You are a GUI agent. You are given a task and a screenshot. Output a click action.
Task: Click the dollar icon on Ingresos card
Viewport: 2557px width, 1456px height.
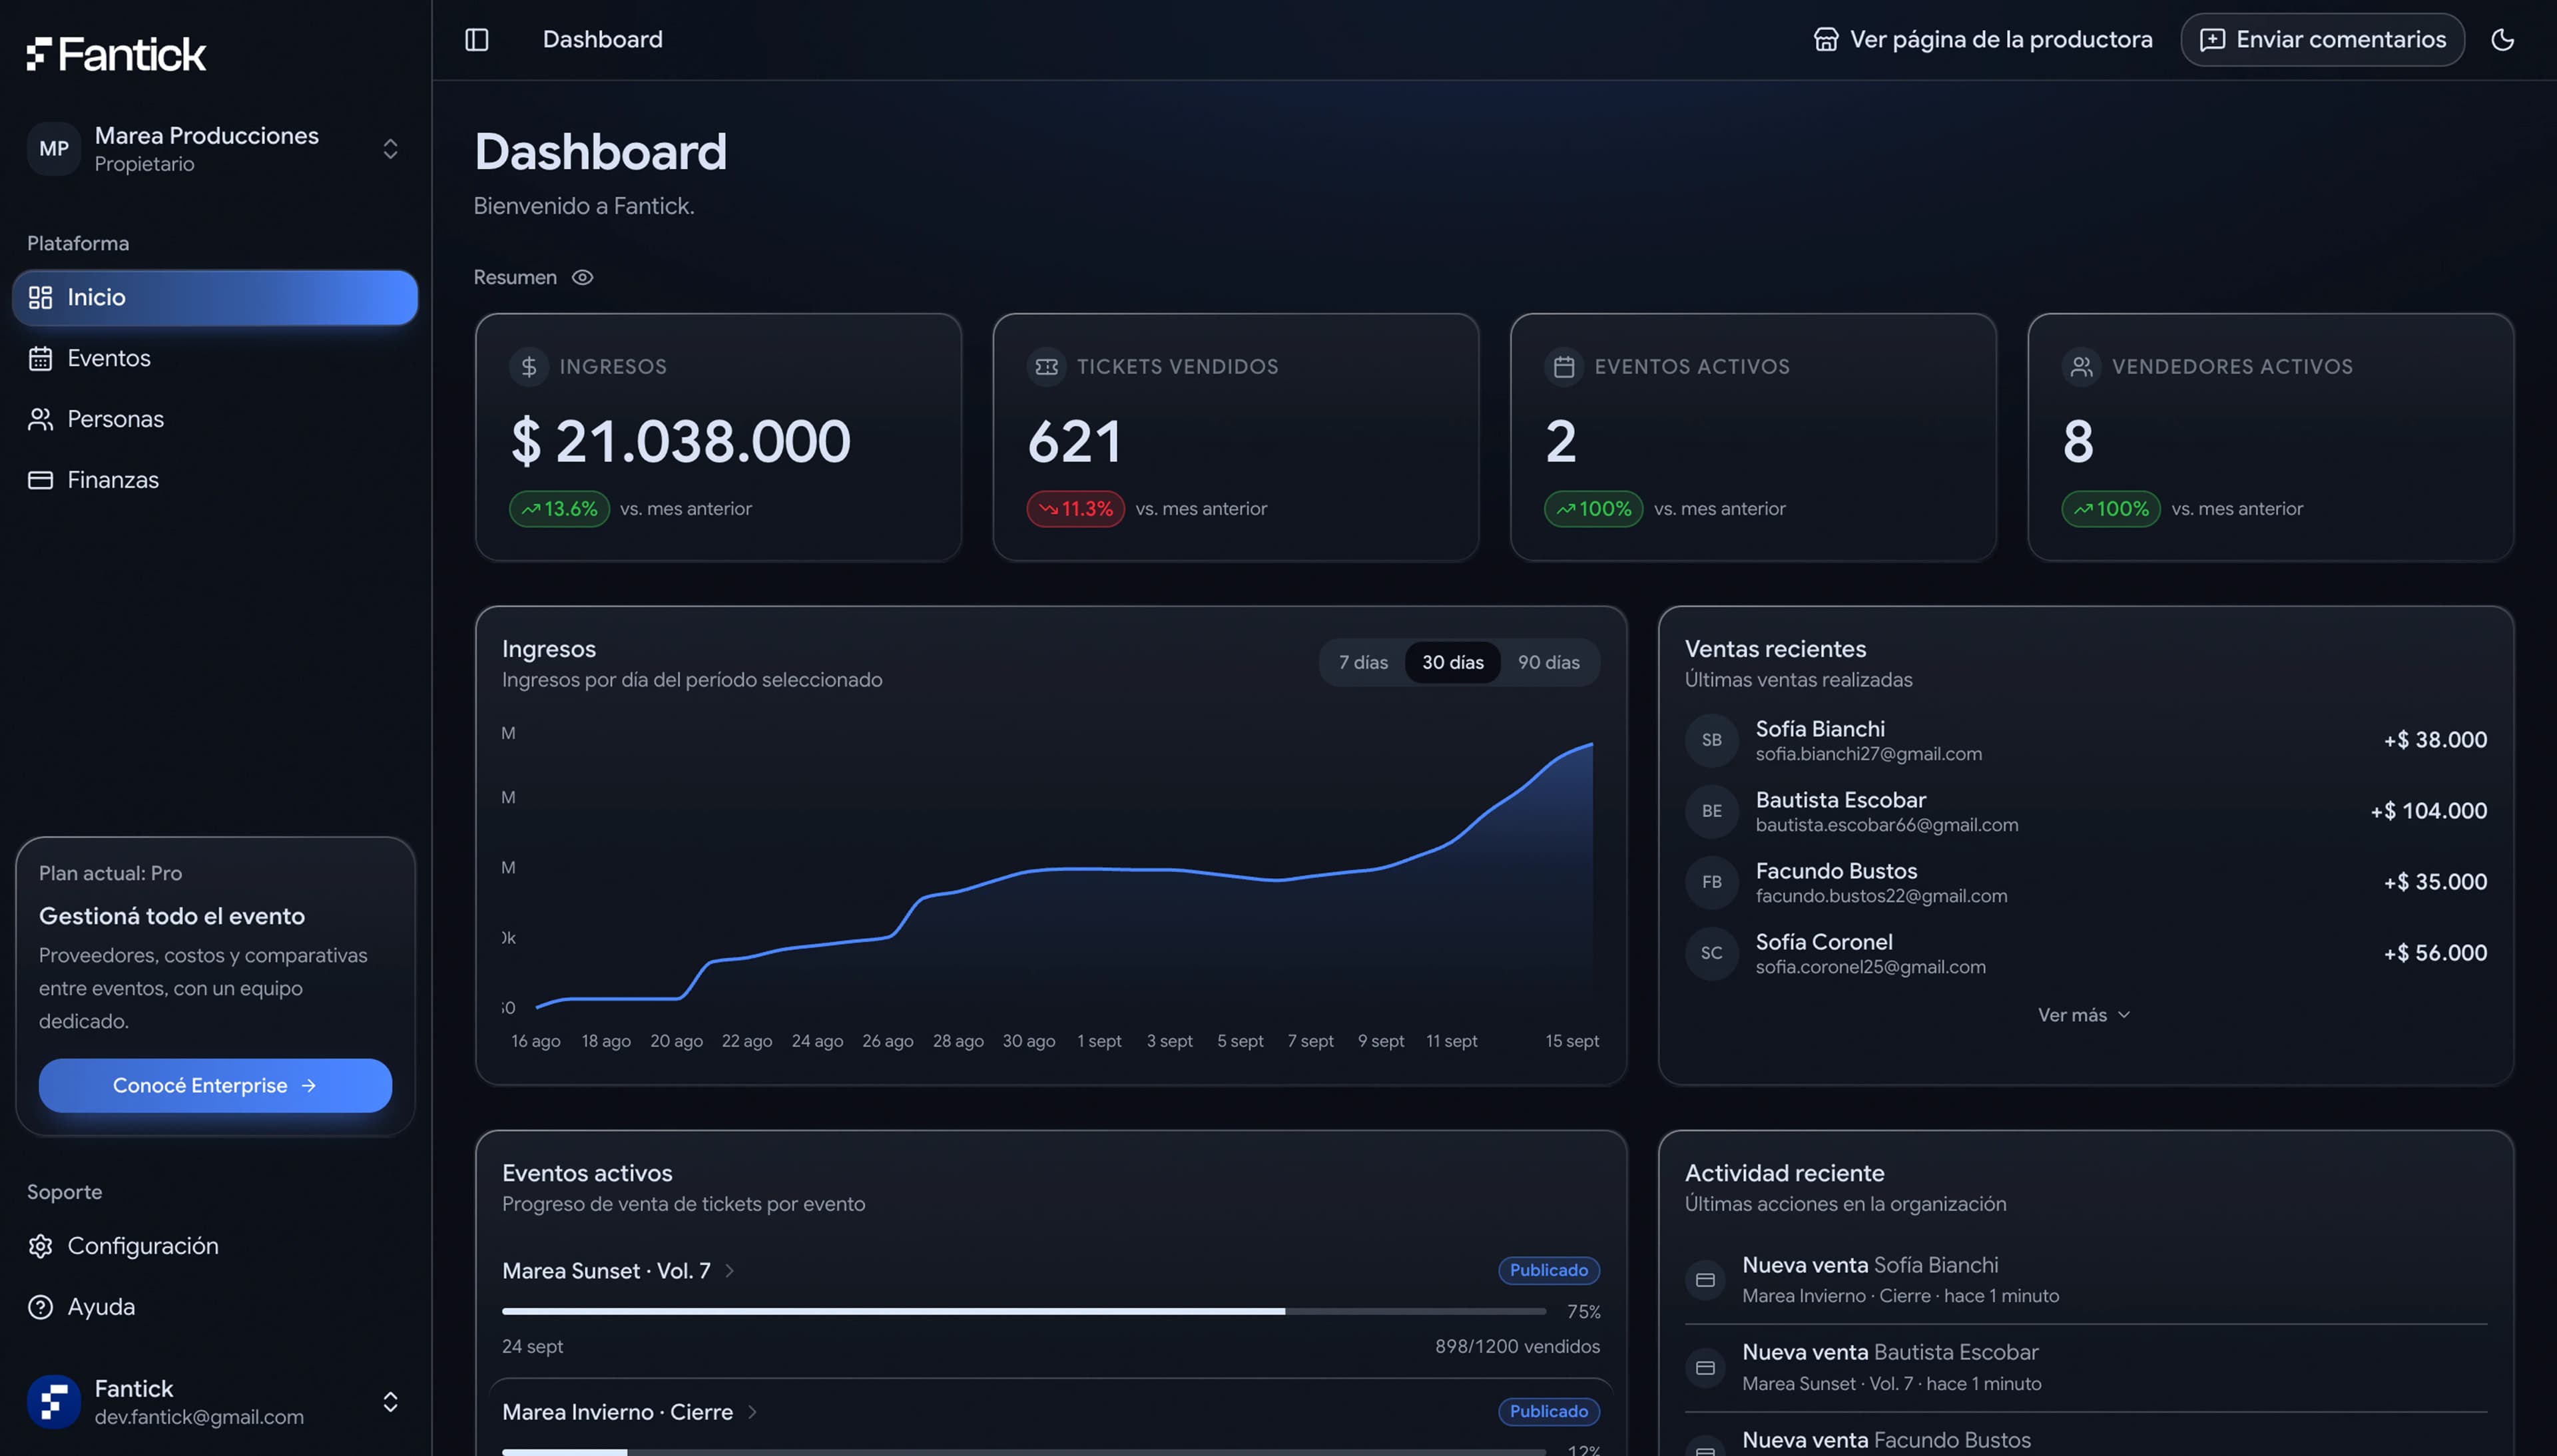click(x=529, y=367)
